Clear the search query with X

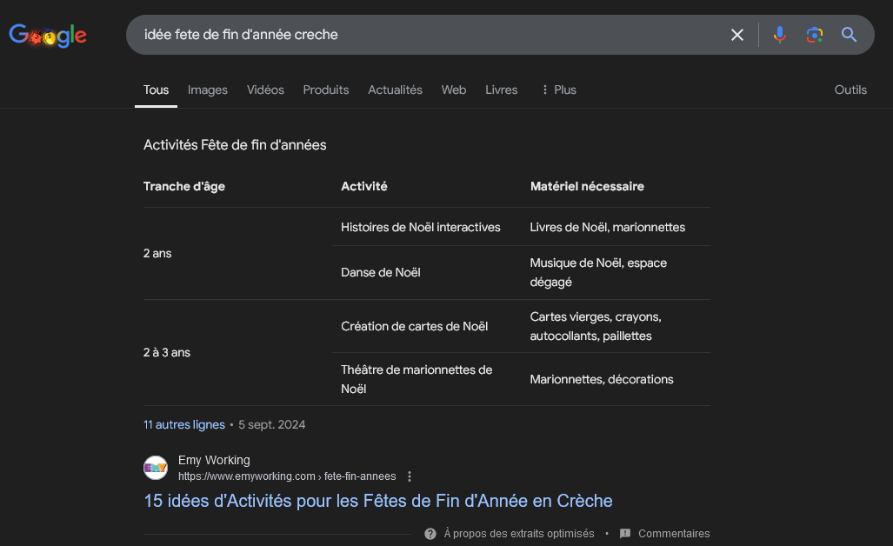click(x=737, y=35)
